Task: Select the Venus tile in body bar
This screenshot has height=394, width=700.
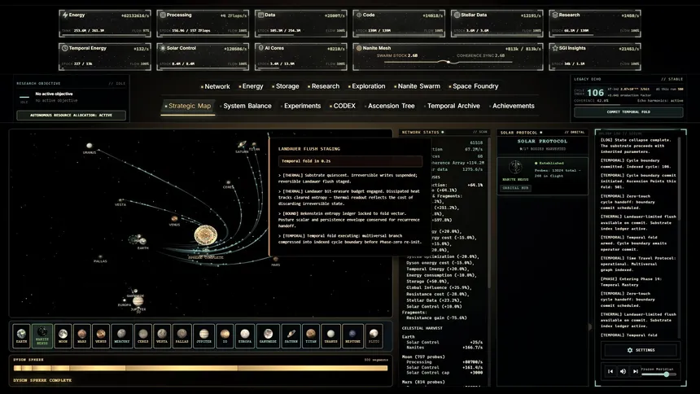Action: (101, 336)
